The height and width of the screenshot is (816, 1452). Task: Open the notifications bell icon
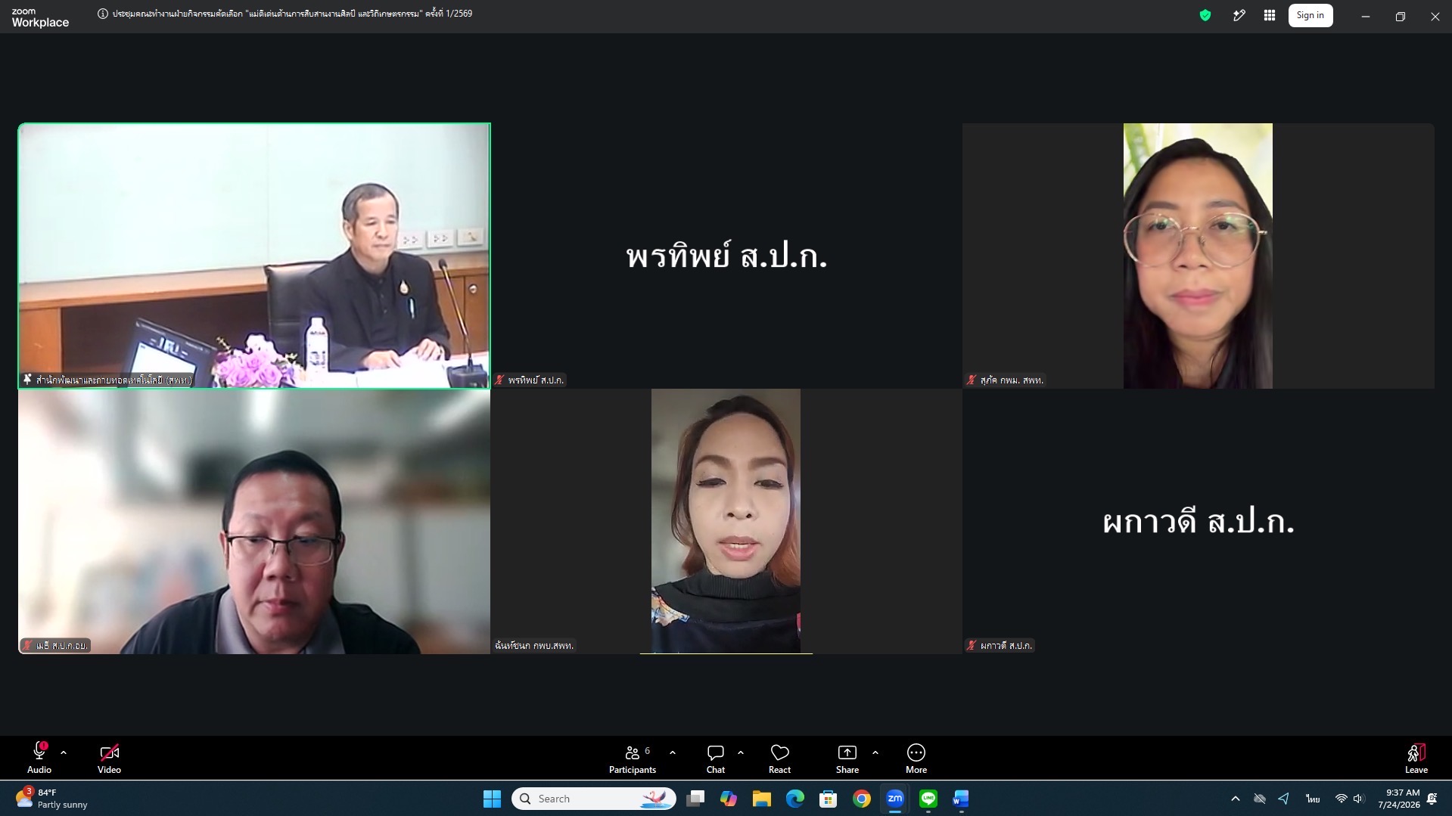[x=1432, y=799]
